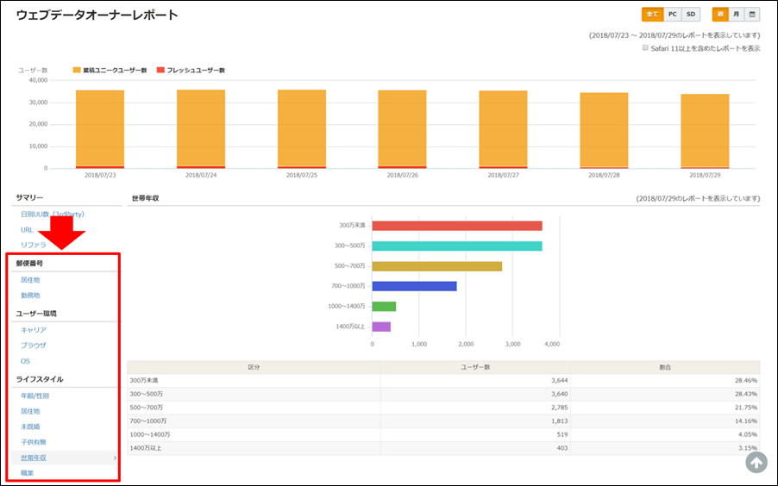
Task: Open 勤務地 under the 郵便番号 section
Action: click(30, 295)
